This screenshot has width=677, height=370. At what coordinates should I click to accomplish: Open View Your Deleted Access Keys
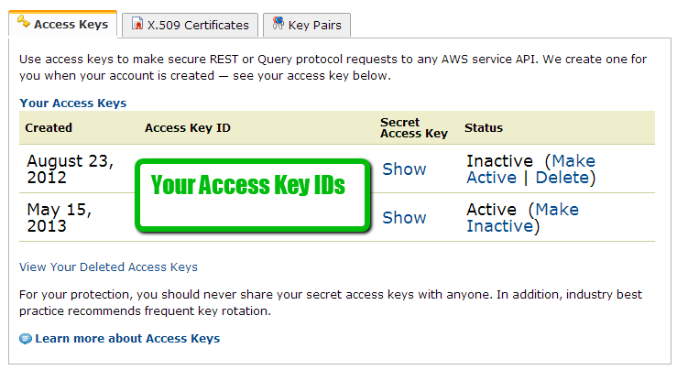(x=108, y=267)
